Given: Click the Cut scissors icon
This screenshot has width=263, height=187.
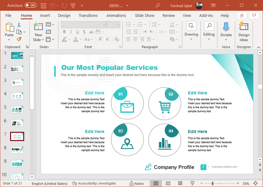Looking at the screenshot, I should [x=19, y=25].
